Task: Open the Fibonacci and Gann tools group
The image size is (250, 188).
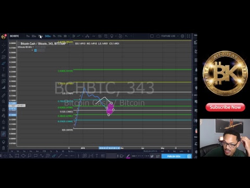Action: point(4,57)
